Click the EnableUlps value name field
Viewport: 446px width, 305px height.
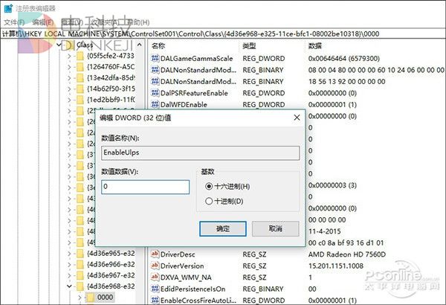(x=200, y=153)
